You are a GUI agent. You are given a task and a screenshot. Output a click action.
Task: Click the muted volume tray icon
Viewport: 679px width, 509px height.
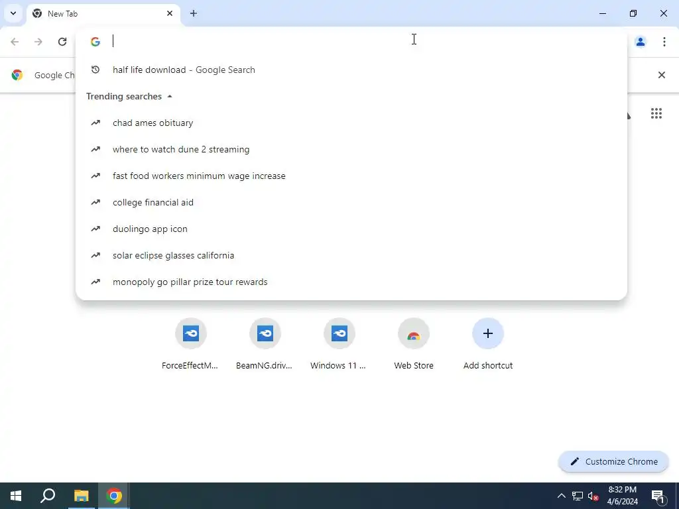click(x=593, y=496)
